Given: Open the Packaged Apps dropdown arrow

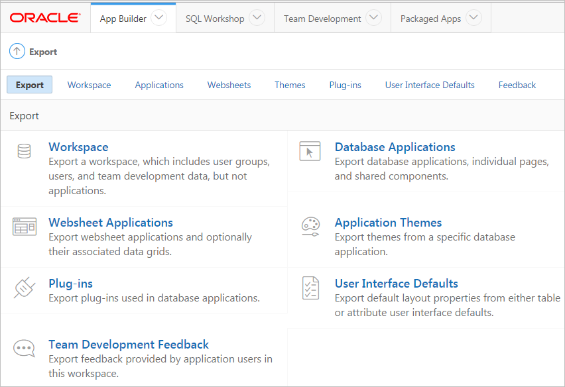Looking at the screenshot, I should [473, 18].
